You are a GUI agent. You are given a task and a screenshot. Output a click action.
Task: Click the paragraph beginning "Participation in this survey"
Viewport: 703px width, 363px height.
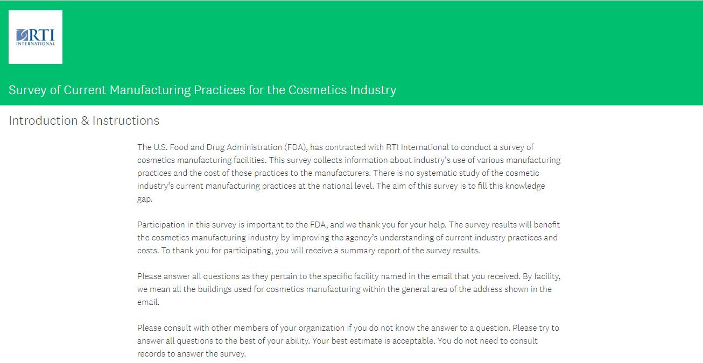click(348, 237)
